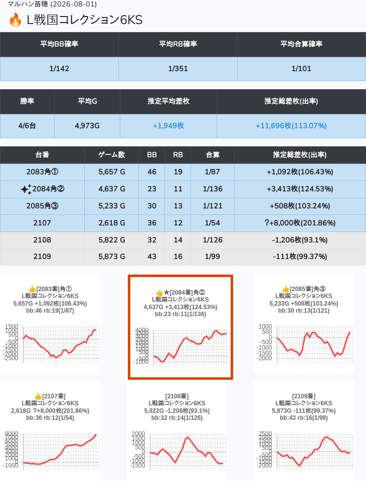Click the average games value 4,973G
Image resolution: width=366 pixels, height=481 pixels.
click(87, 126)
